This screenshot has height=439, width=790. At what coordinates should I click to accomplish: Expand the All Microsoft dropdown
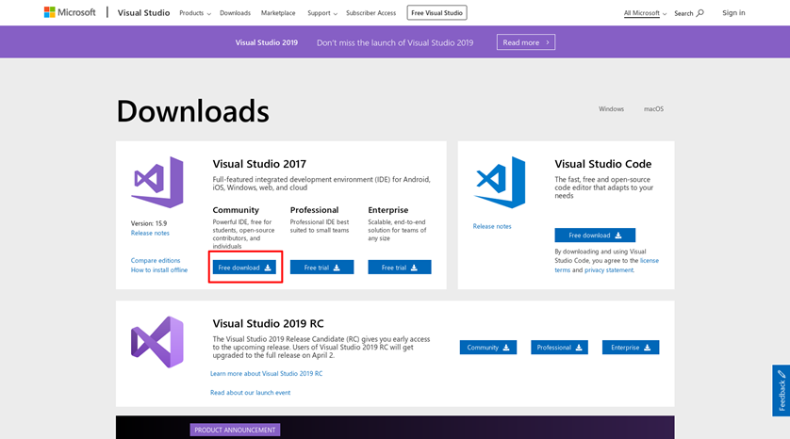[x=645, y=13]
